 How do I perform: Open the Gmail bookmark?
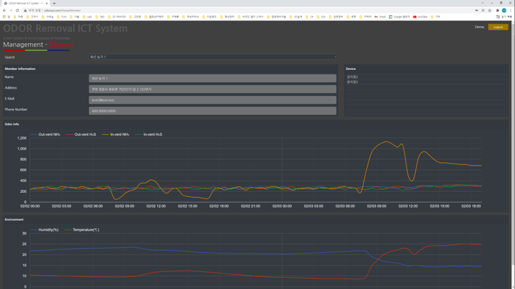pos(380,17)
